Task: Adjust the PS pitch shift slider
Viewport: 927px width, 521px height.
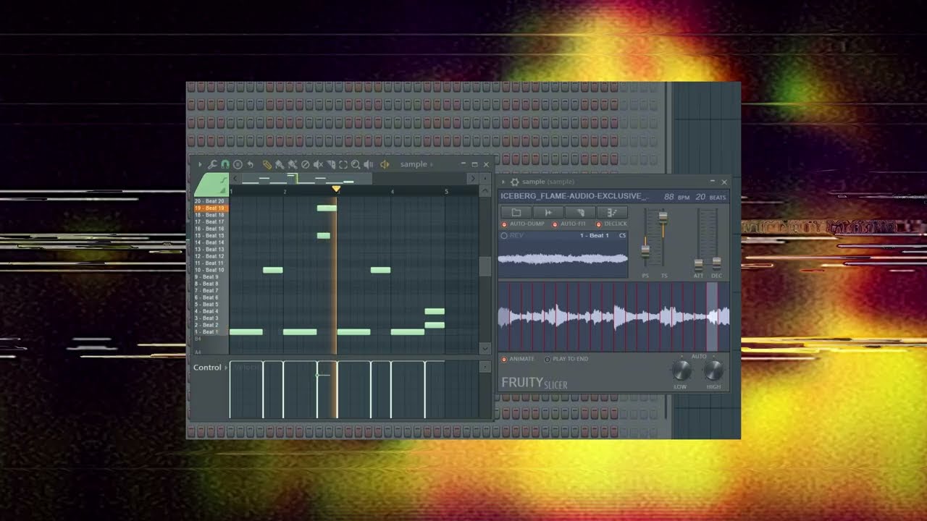Action: coord(645,250)
